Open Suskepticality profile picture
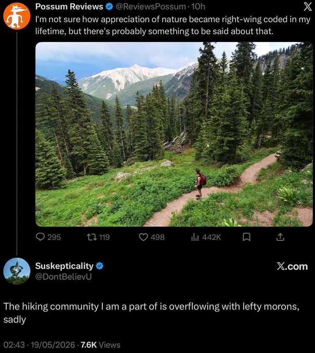The image size is (315, 353). click(x=17, y=271)
